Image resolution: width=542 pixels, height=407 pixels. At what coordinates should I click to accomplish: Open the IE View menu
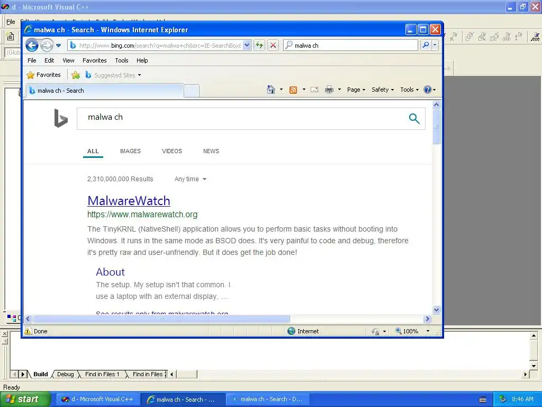coord(68,60)
